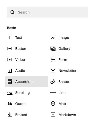Choose the Gallery block icon
This screenshot has width=95, height=121.
tap(53, 49)
